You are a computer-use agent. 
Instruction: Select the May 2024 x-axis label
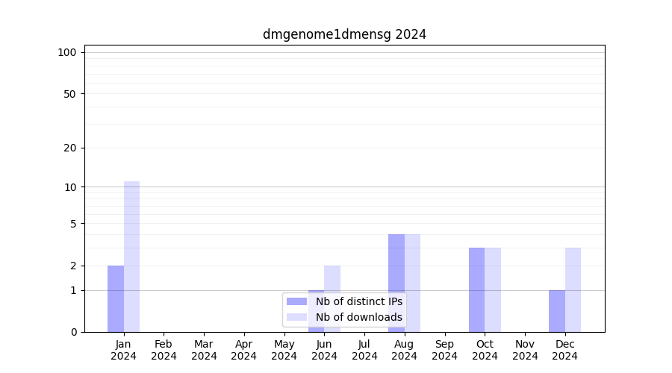(284, 350)
